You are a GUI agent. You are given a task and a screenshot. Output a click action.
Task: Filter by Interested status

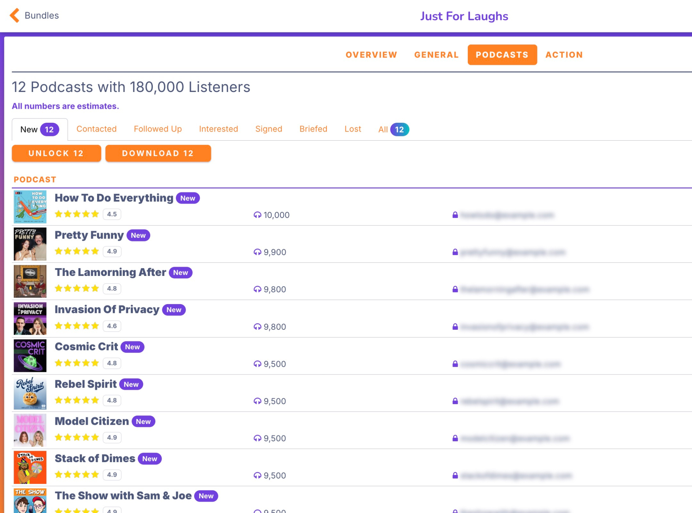point(218,129)
